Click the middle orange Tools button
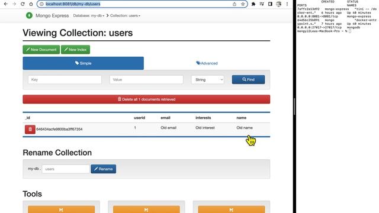This screenshot has width=379, height=213. pyautogui.click(x=146, y=209)
